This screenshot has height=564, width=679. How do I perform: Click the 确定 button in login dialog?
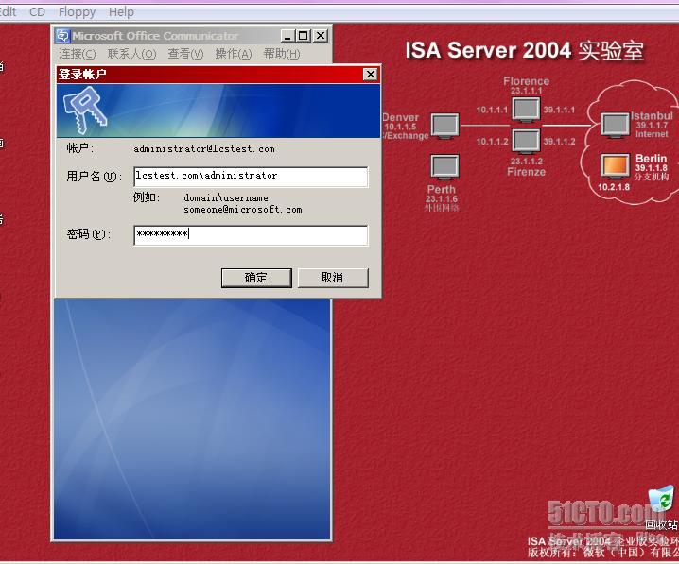tap(256, 278)
